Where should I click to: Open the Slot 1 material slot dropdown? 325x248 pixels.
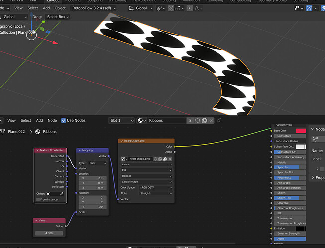click(121, 120)
